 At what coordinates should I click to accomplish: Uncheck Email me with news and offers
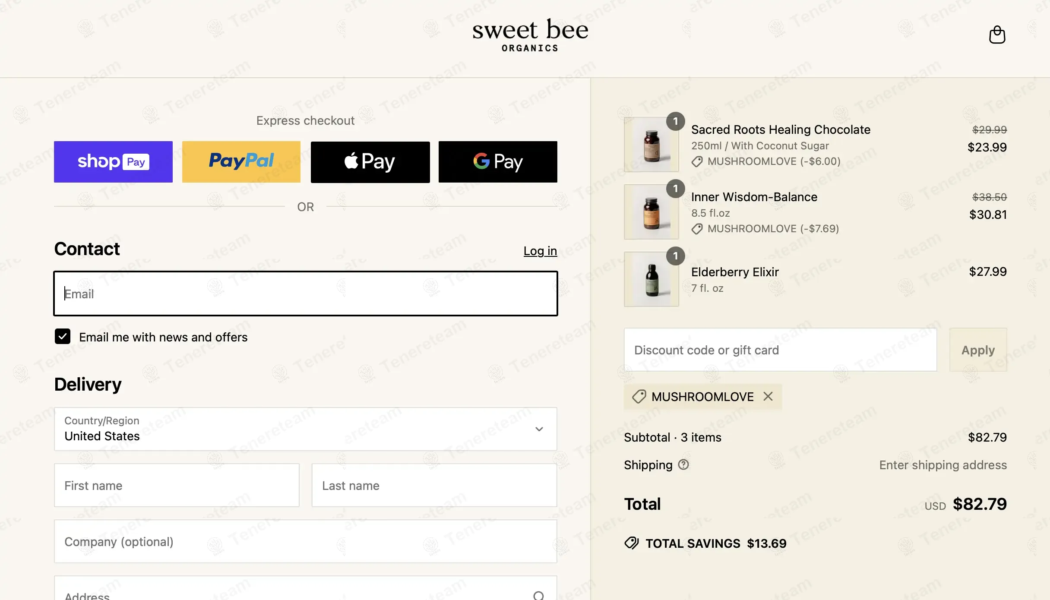point(63,337)
